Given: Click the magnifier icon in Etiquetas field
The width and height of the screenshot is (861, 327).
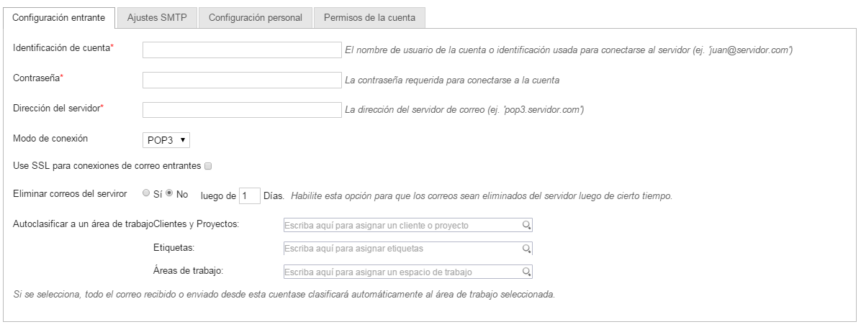Looking at the screenshot, I should click(x=527, y=249).
